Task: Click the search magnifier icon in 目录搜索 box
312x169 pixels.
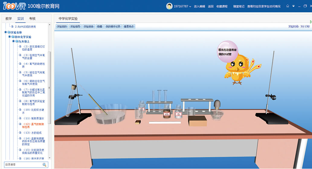Action: (x=44, y=165)
